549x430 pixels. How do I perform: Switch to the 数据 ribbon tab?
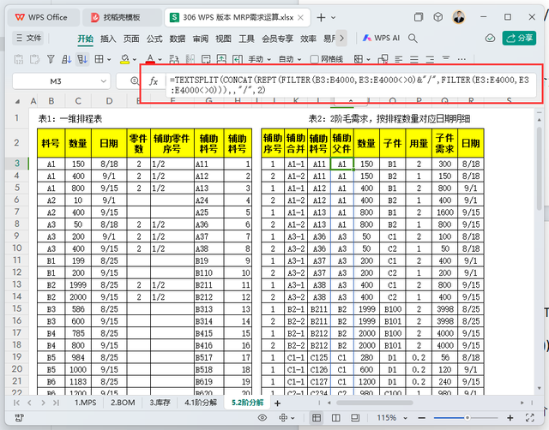click(178, 39)
